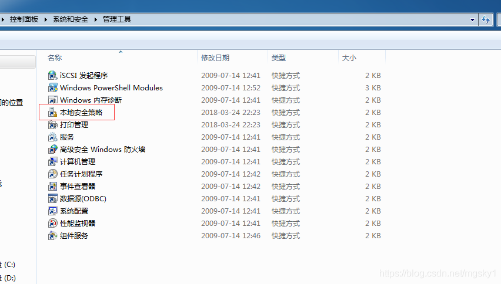Click the 3 KB size of PowerShell Modules
This screenshot has width=501, height=284.
(373, 88)
